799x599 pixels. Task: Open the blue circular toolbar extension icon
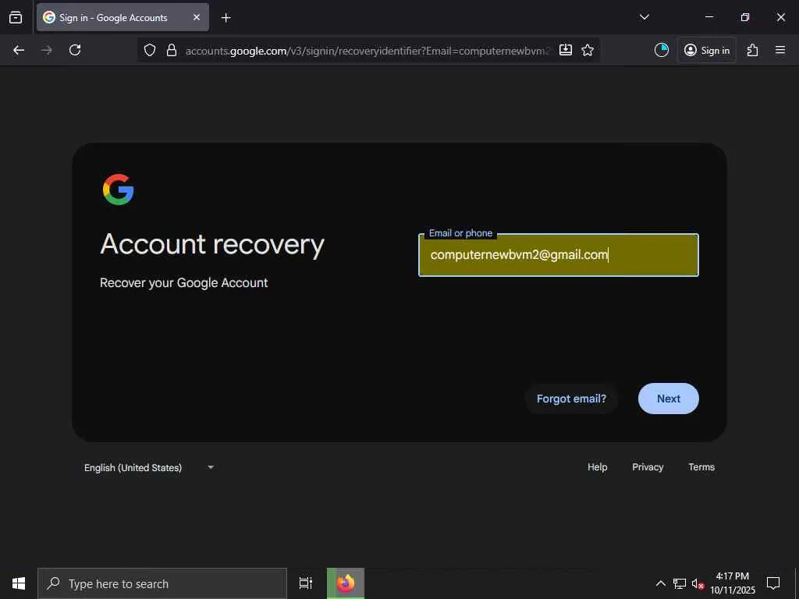(662, 50)
